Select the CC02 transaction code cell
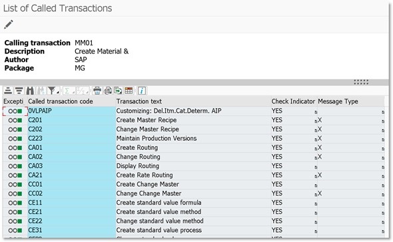The width and height of the screenshot is (393, 242). click(x=71, y=193)
